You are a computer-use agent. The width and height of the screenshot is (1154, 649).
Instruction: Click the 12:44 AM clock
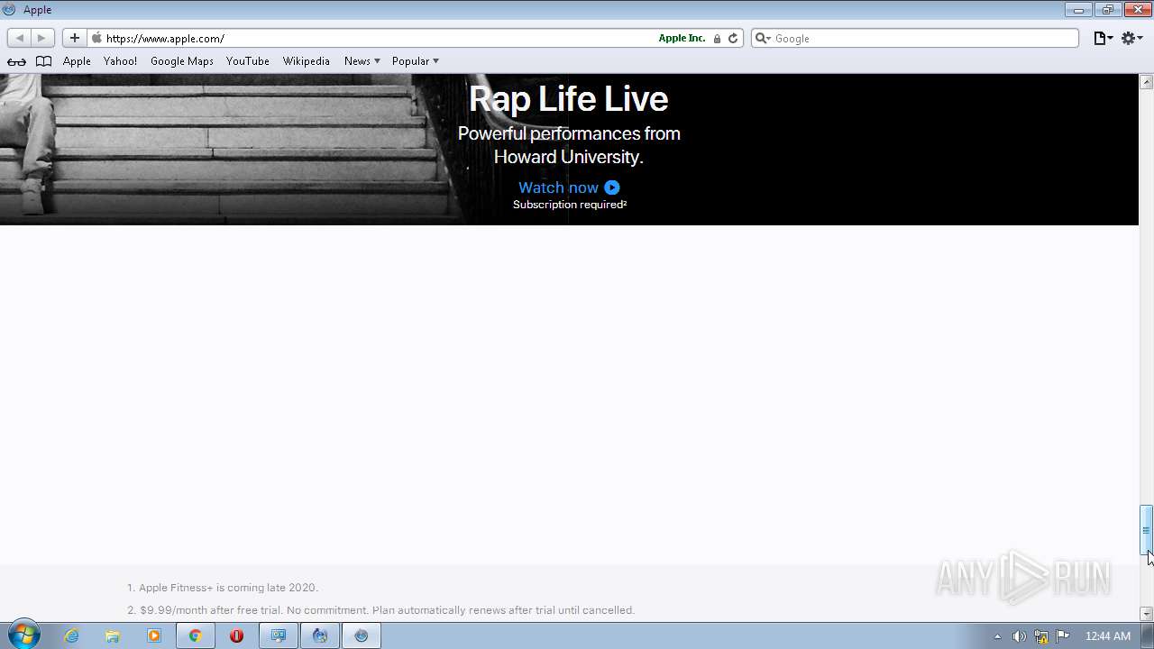coord(1108,636)
